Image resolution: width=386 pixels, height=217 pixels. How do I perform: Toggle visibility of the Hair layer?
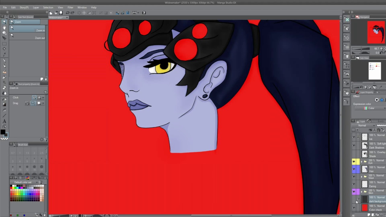coord(354,169)
